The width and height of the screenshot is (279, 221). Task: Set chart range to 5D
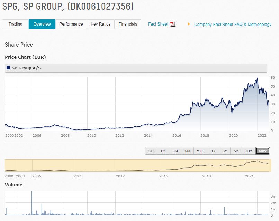[151, 151]
